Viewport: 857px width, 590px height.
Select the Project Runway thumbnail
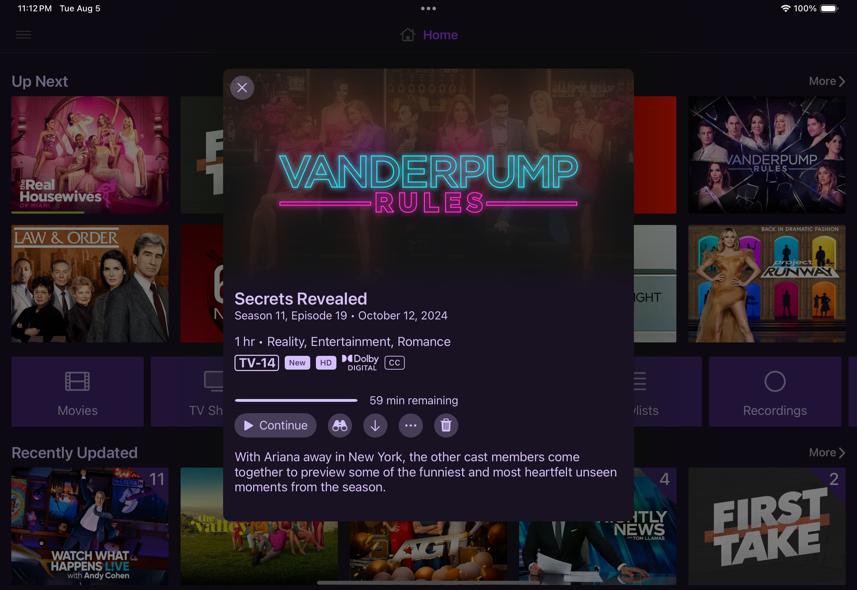[x=767, y=284]
